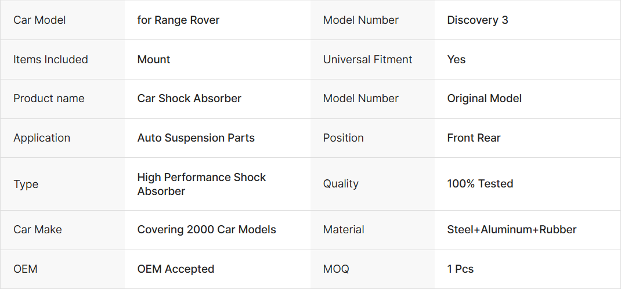This screenshot has height=289, width=621.
Task: Select the "Universal Fitment" label
Action: tap(367, 60)
